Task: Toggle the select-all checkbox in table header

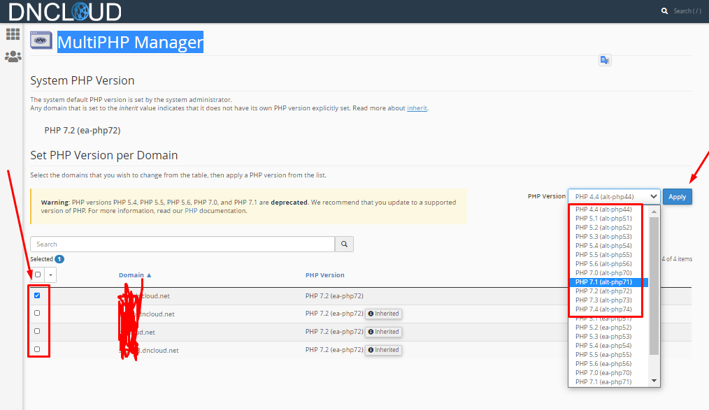Action: 38,274
